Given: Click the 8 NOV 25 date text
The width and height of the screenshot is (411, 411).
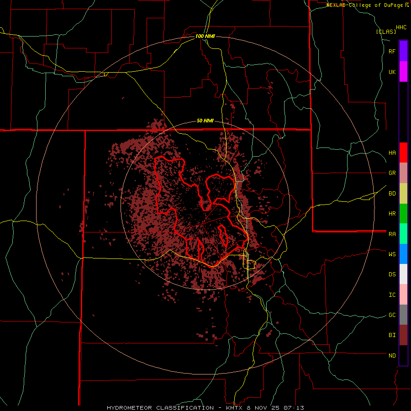Looking at the screenshot, I should (263, 408).
